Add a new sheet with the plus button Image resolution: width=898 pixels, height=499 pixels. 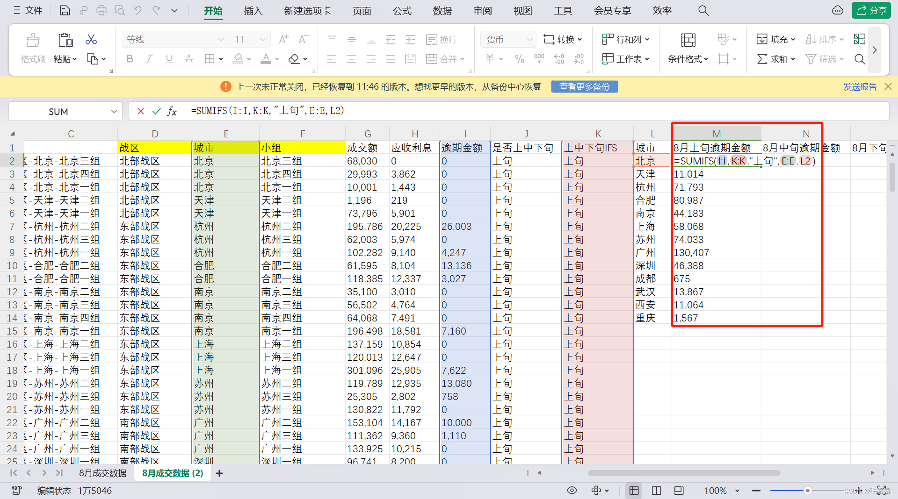pos(219,473)
